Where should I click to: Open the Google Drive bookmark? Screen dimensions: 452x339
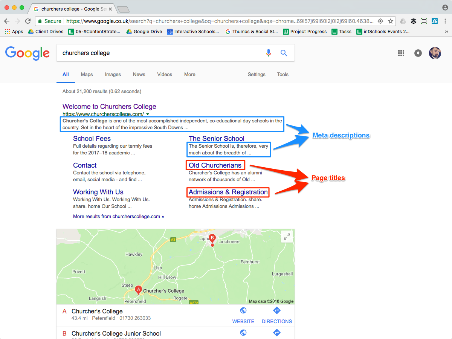pyautogui.click(x=144, y=32)
